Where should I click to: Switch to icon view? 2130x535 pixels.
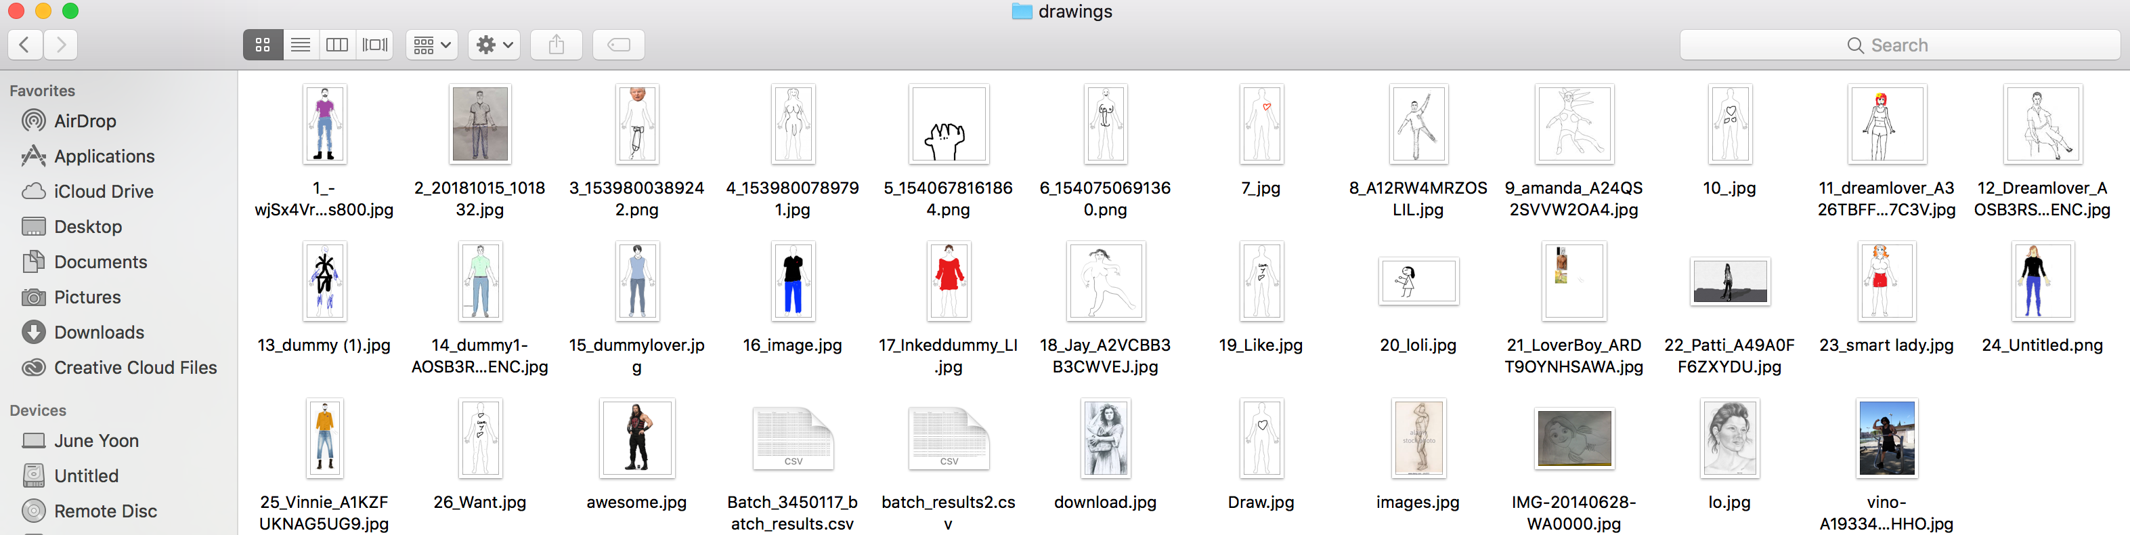[263, 45]
